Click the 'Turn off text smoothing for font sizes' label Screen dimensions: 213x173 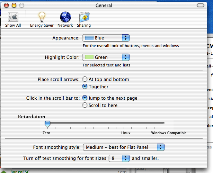(65, 158)
